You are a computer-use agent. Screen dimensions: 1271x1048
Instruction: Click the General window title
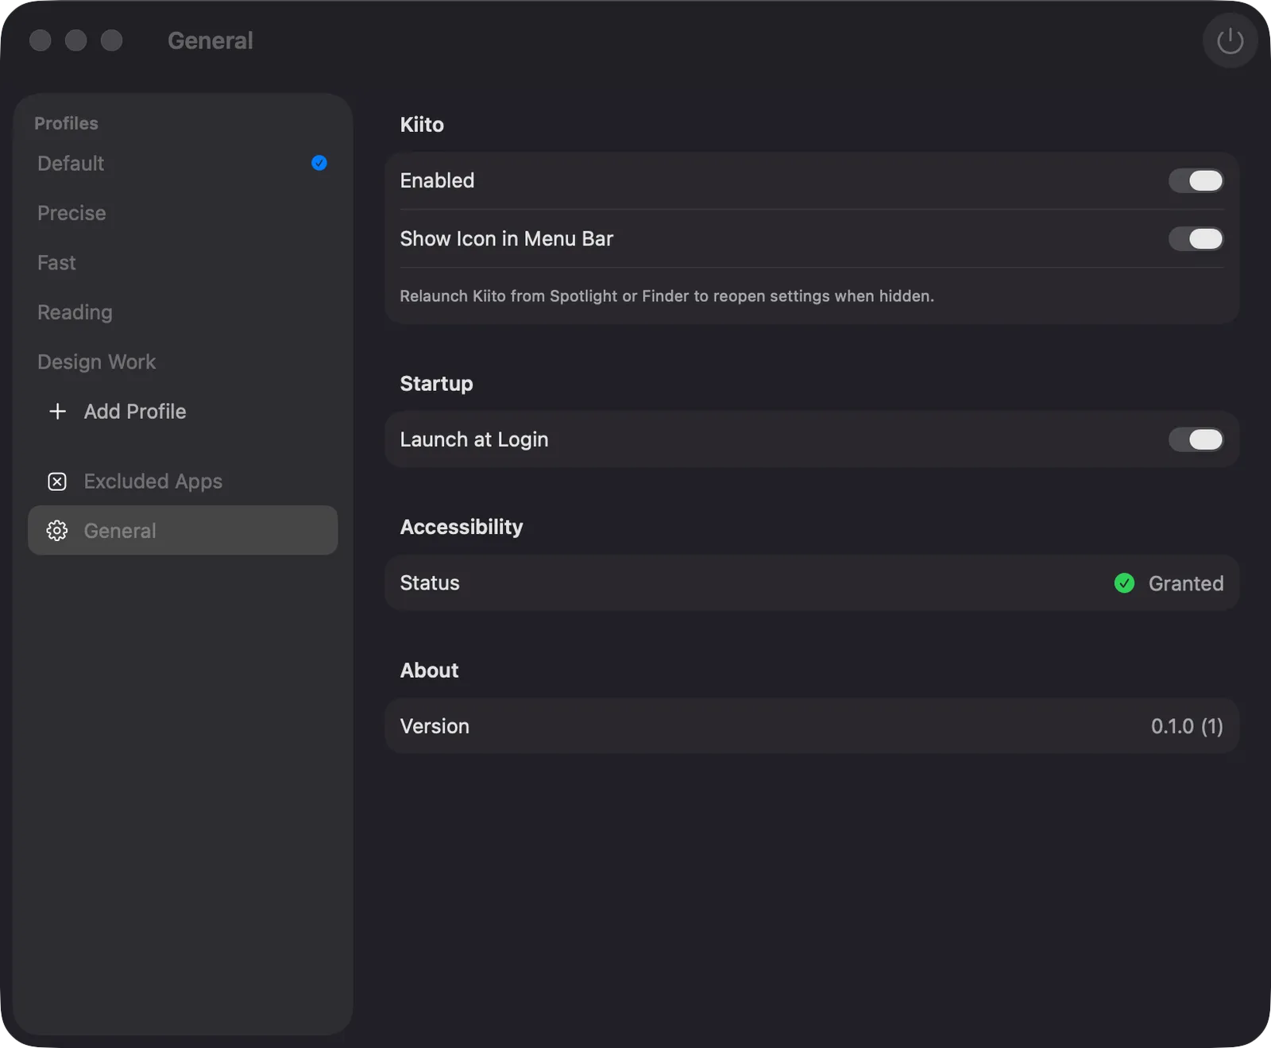[x=211, y=41]
